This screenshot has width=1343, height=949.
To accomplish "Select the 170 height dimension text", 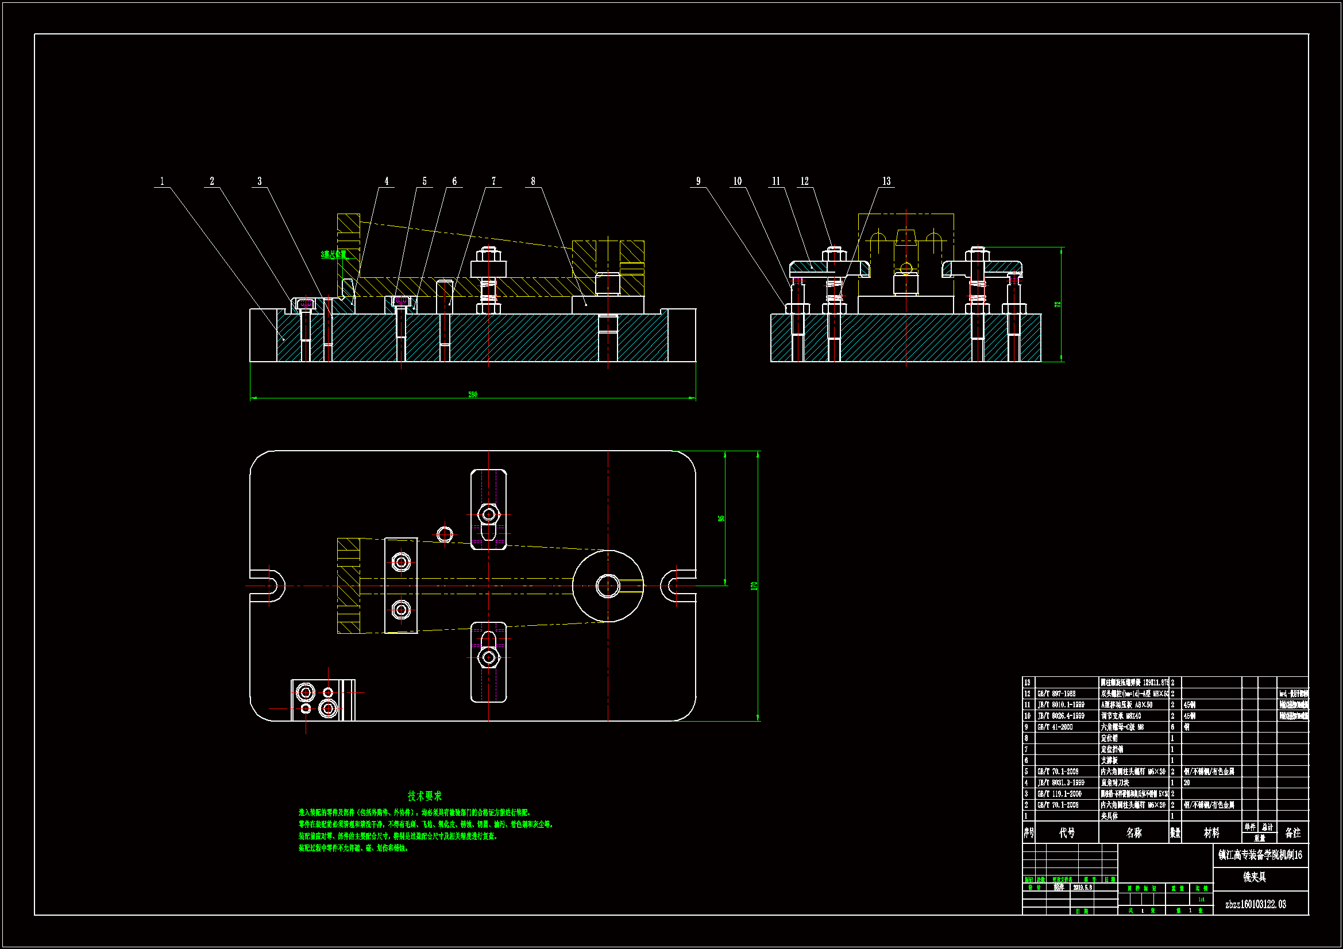I will coord(754,586).
